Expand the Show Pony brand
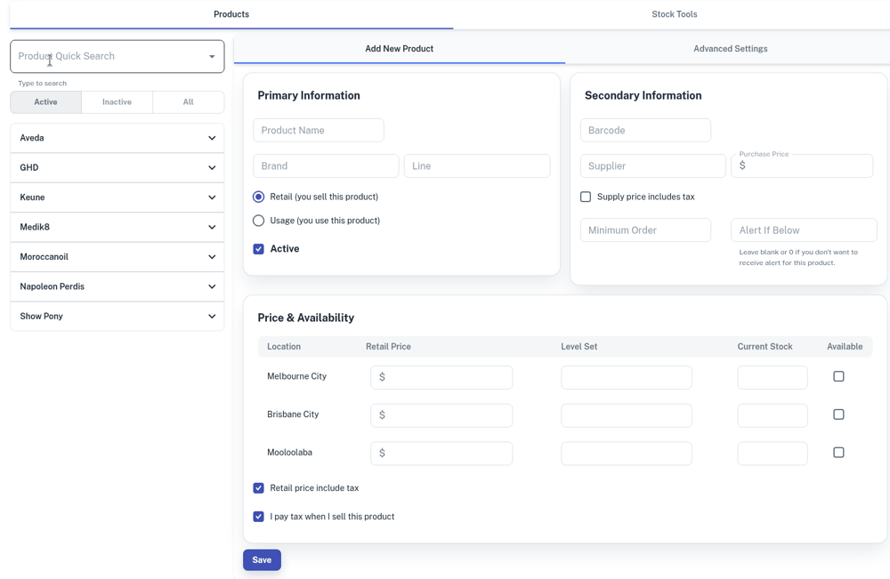This screenshot has height=579, width=890. coord(212,317)
